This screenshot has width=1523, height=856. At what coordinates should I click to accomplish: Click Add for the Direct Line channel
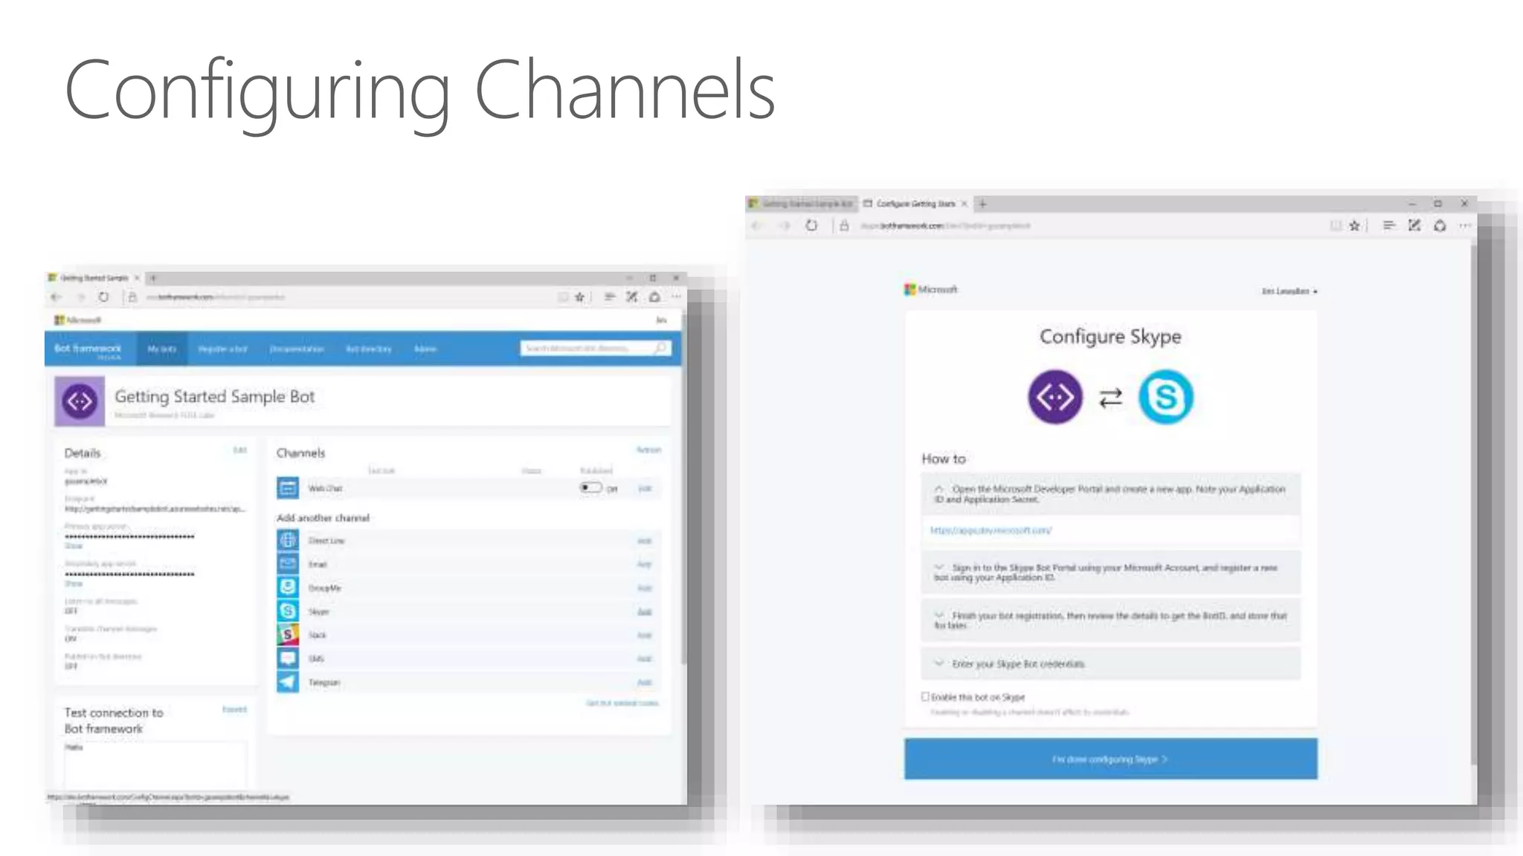point(644,541)
